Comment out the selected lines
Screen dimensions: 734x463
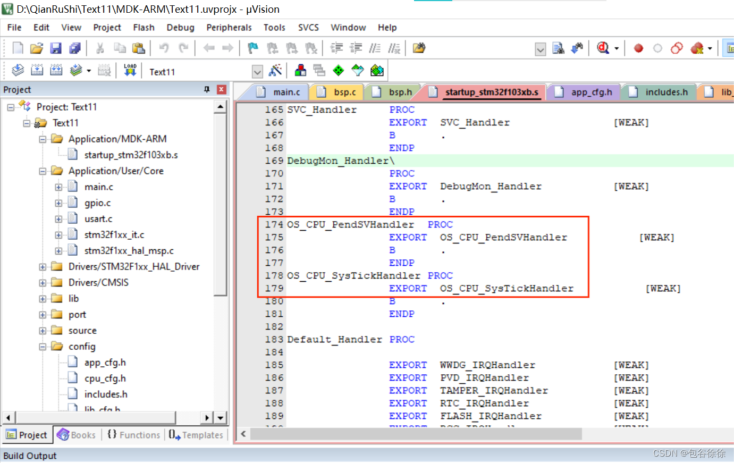[375, 48]
